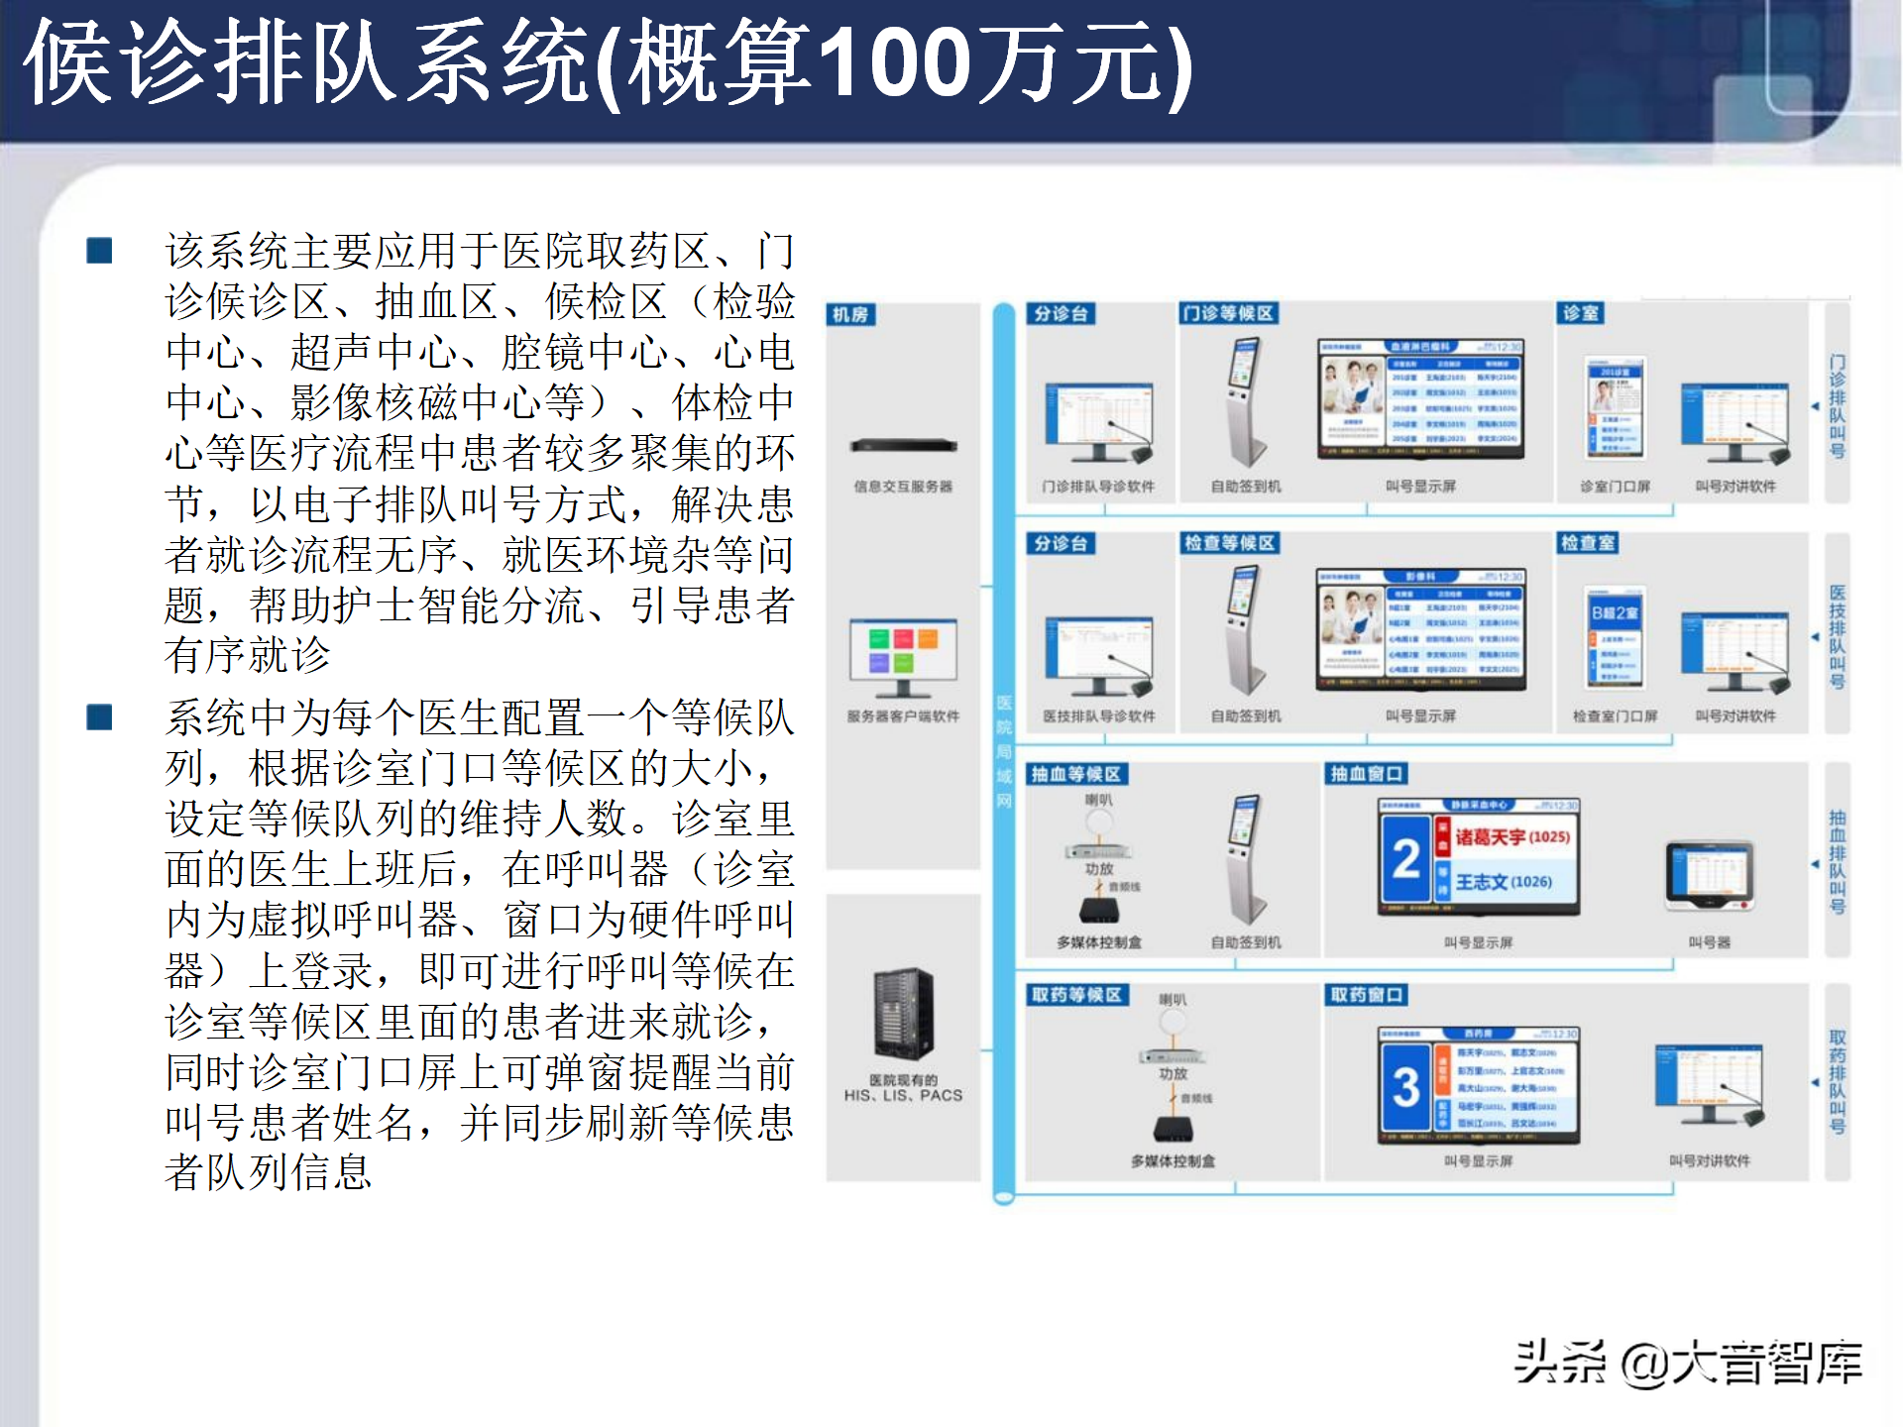Click the 检查等候区 section label

(x=1228, y=543)
